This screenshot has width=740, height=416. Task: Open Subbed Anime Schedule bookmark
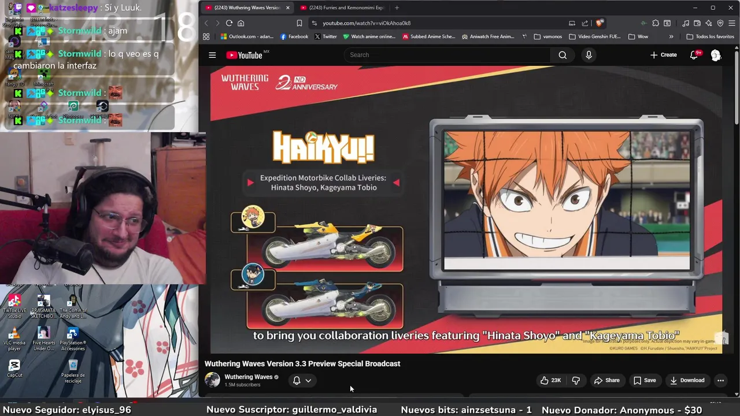429,36
